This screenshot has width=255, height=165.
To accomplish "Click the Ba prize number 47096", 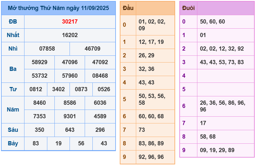I will pyautogui.click(x=70, y=62).
